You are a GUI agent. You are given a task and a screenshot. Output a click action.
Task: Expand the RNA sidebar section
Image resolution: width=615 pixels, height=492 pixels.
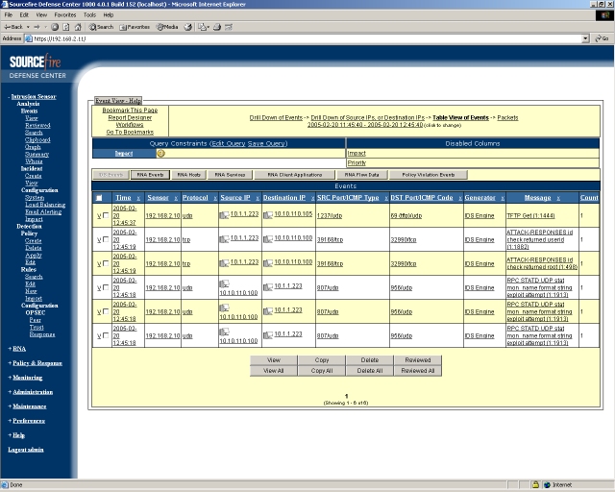point(19,349)
